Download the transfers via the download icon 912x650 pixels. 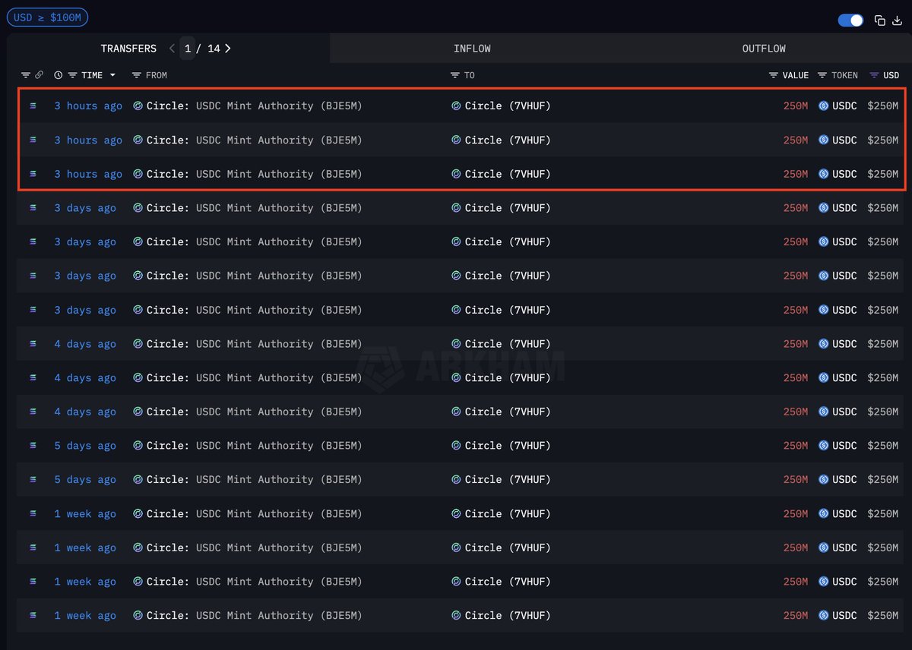[x=897, y=21]
